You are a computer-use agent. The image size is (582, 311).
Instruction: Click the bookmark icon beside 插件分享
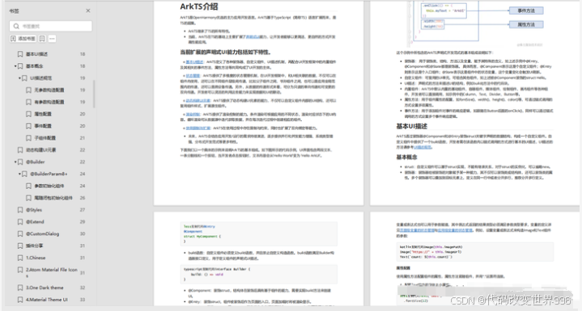coord(20,246)
